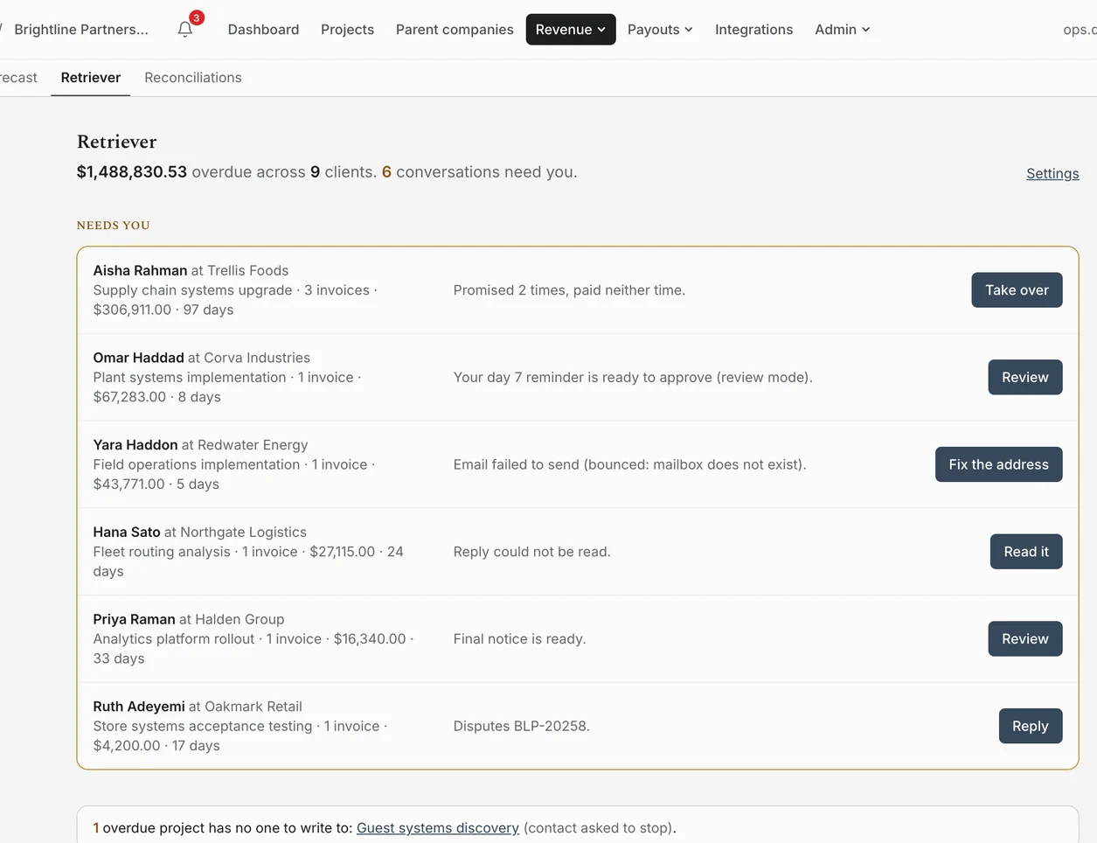Click the name Priya Raman
Viewport: 1097px width, 843px height.
tap(134, 619)
